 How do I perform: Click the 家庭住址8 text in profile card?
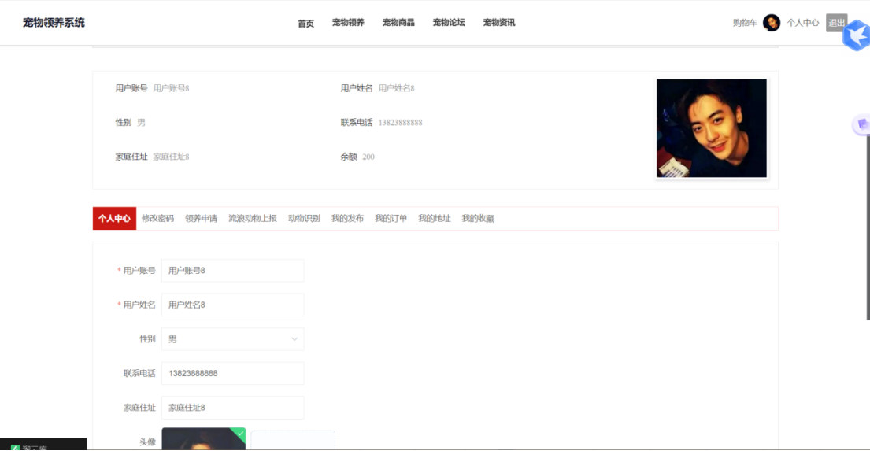(171, 157)
